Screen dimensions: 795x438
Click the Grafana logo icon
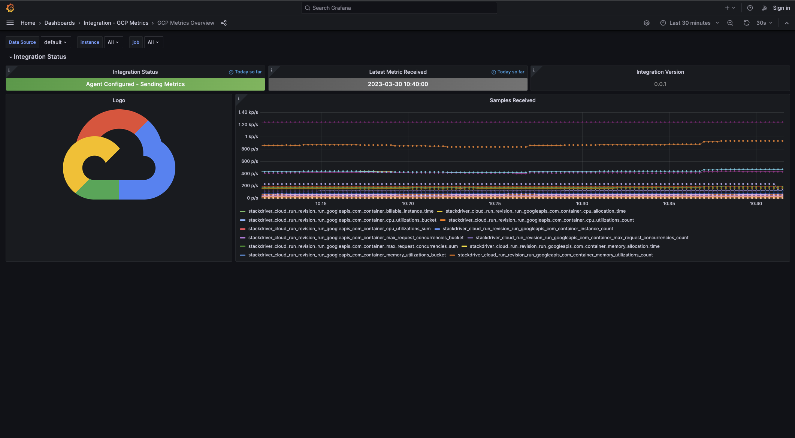(x=10, y=8)
